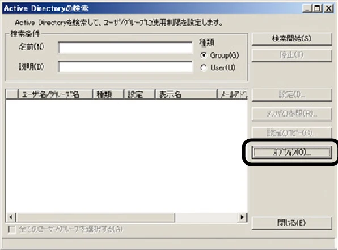Minimize the Active Directory search window
Viewport: 338px width, 250px height.
click(307, 8)
